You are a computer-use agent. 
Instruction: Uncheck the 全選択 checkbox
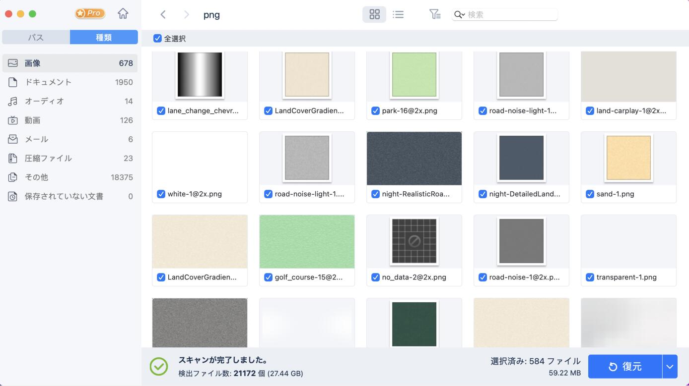[x=157, y=38]
